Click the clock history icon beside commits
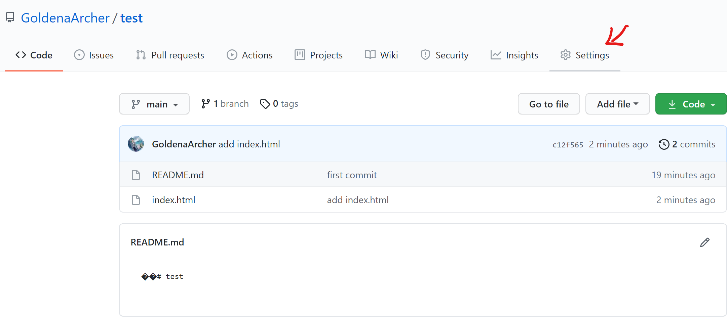 (664, 144)
